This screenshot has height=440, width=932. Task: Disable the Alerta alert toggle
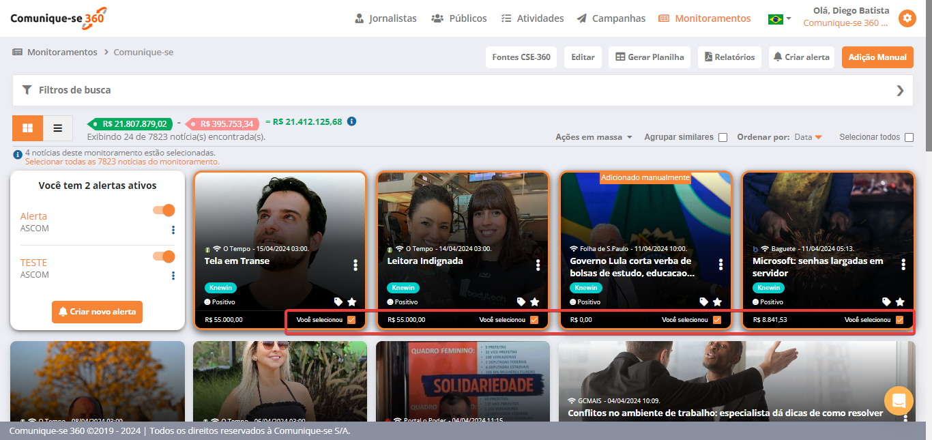(164, 211)
